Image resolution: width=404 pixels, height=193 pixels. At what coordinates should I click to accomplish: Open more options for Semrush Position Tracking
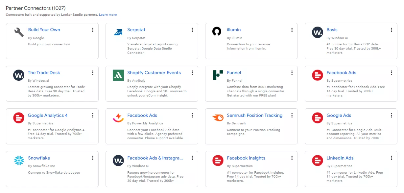[x=292, y=115]
